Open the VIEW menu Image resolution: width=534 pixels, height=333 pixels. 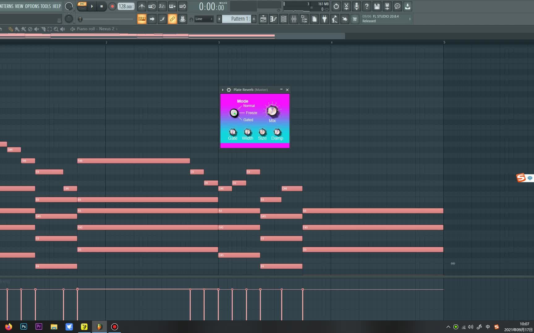pyautogui.click(x=19, y=6)
